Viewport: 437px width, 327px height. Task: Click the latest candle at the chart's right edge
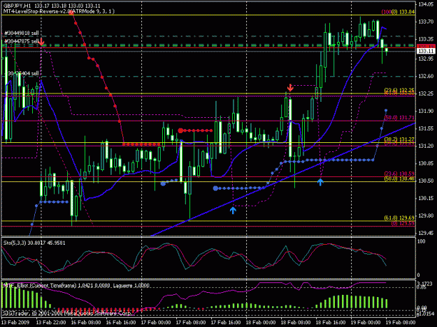[x=386, y=51]
